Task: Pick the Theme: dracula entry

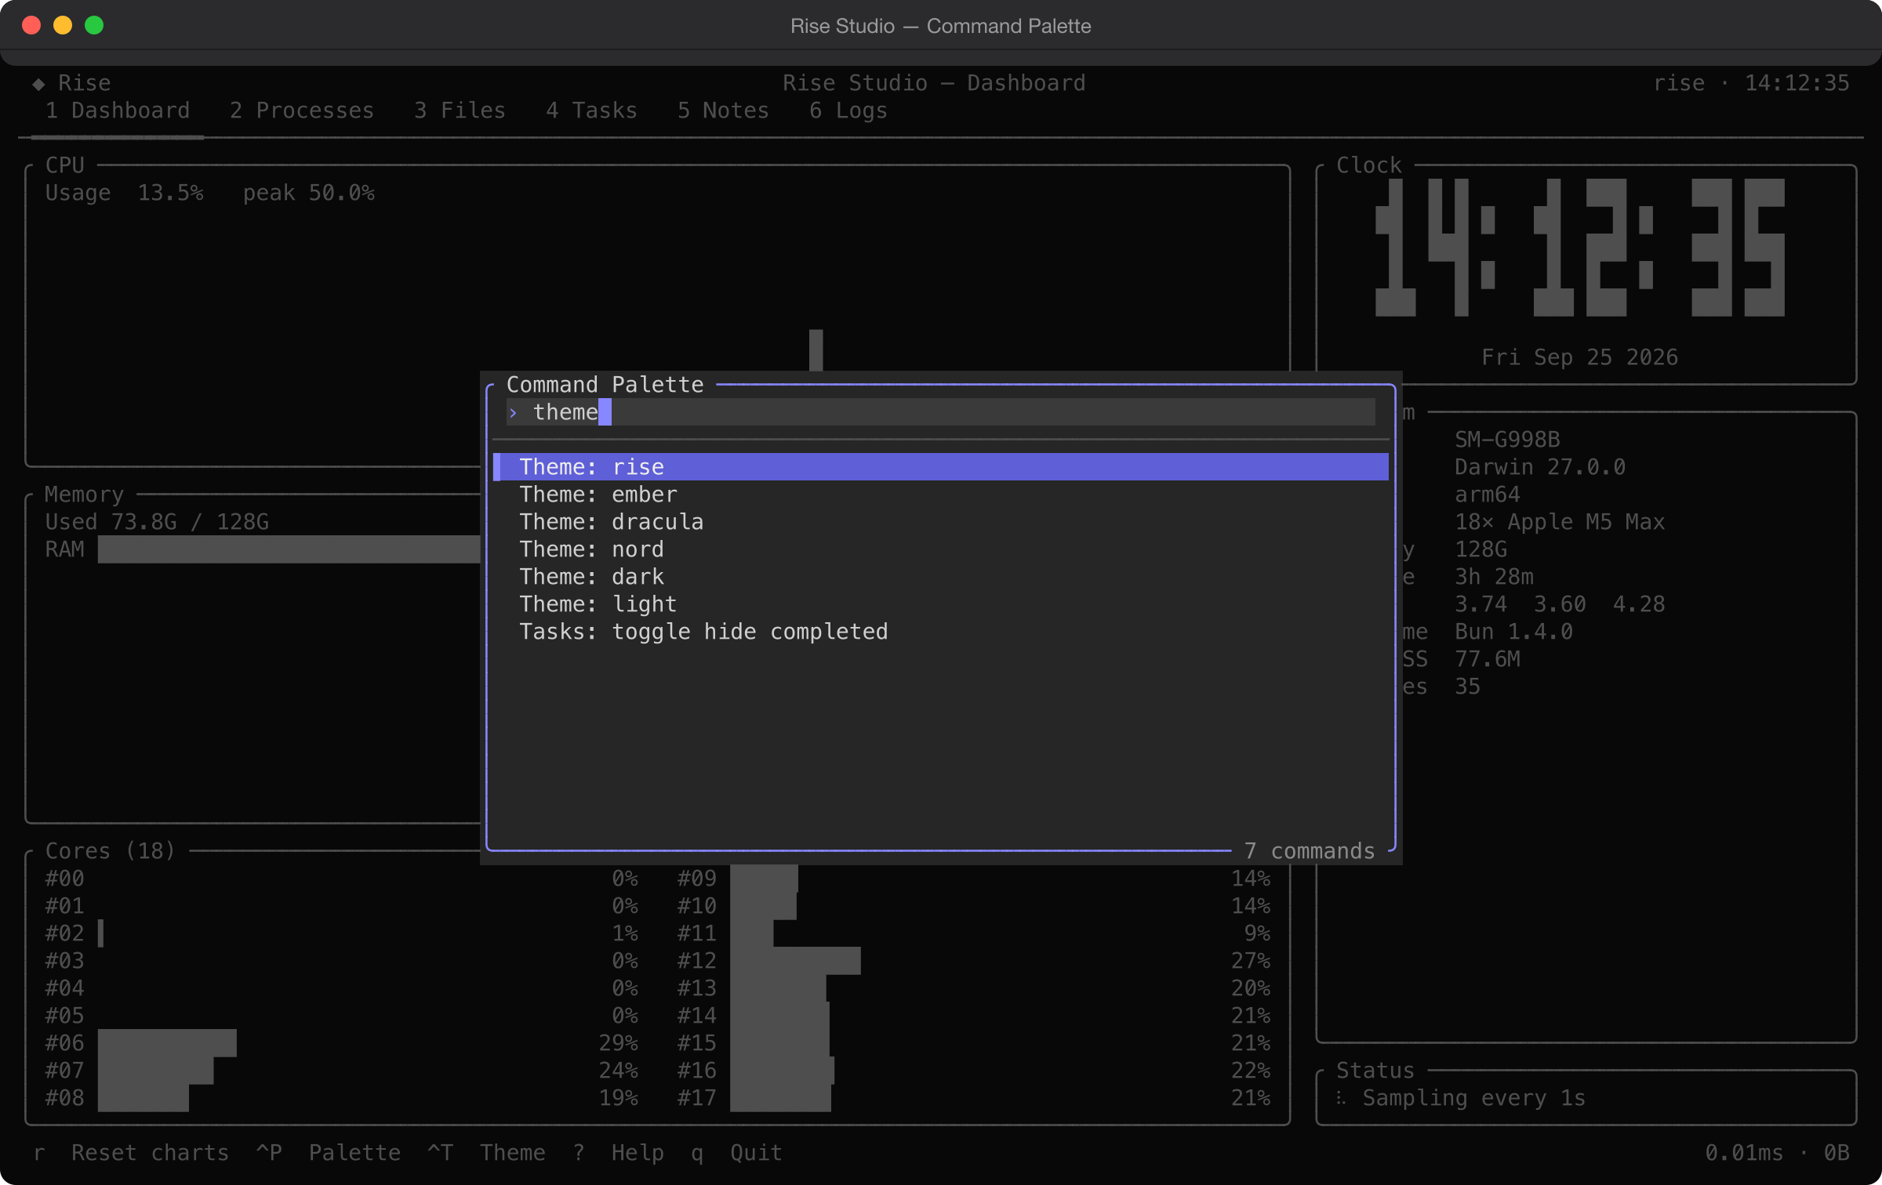Action: point(940,521)
